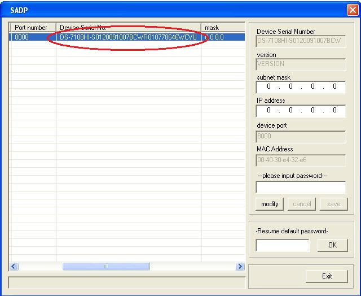
Task: Focus the Resume default password field
Action: click(283, 245)
